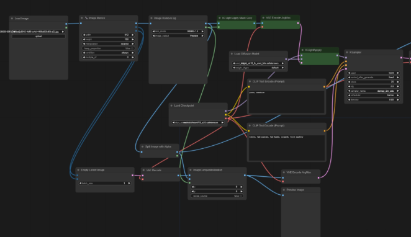Click the upload button in Load Image
The height and width of the screenshot is (237, 411).
tap(38, 37)
